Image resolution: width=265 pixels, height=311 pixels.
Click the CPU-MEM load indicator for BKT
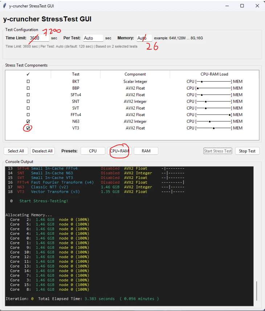click(214, 82)
